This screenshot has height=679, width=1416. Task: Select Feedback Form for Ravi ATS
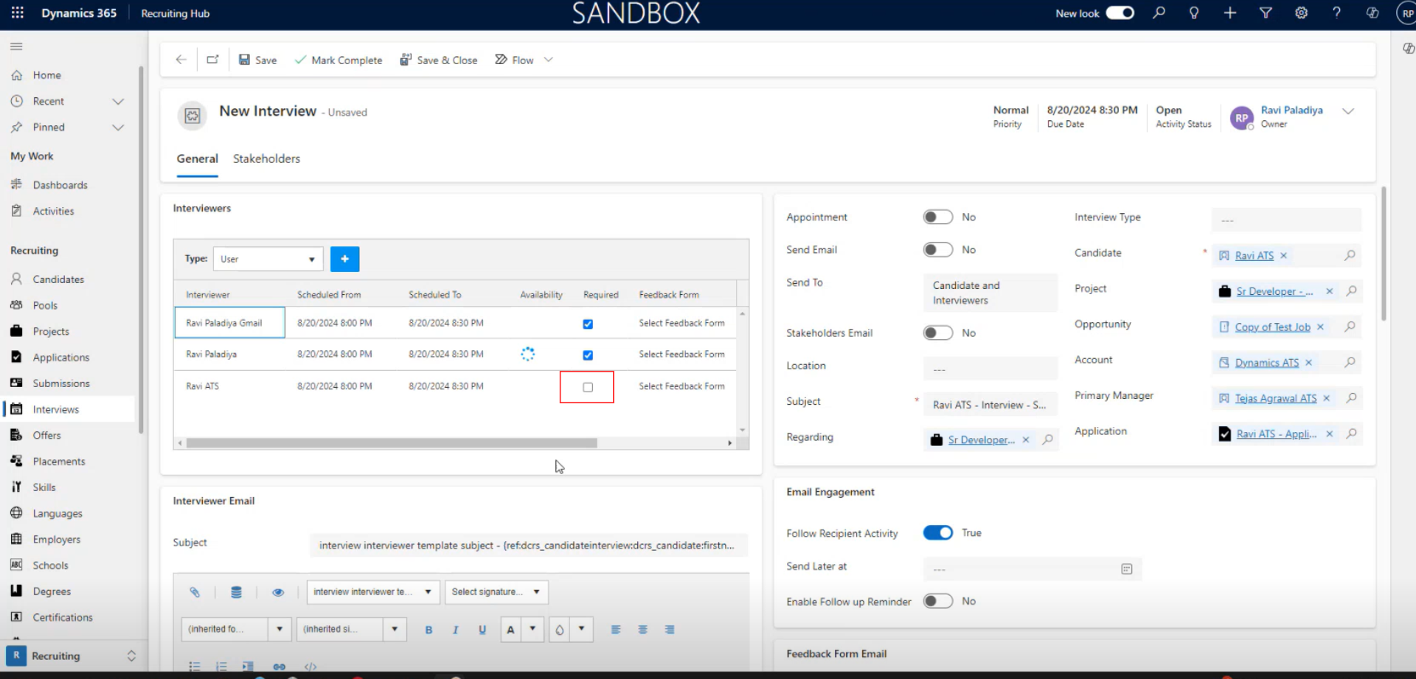pos(681,386)
